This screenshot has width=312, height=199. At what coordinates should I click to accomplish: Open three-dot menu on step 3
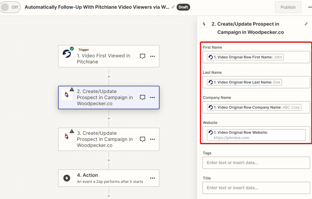pyautogui.click(x=152, y=139)
